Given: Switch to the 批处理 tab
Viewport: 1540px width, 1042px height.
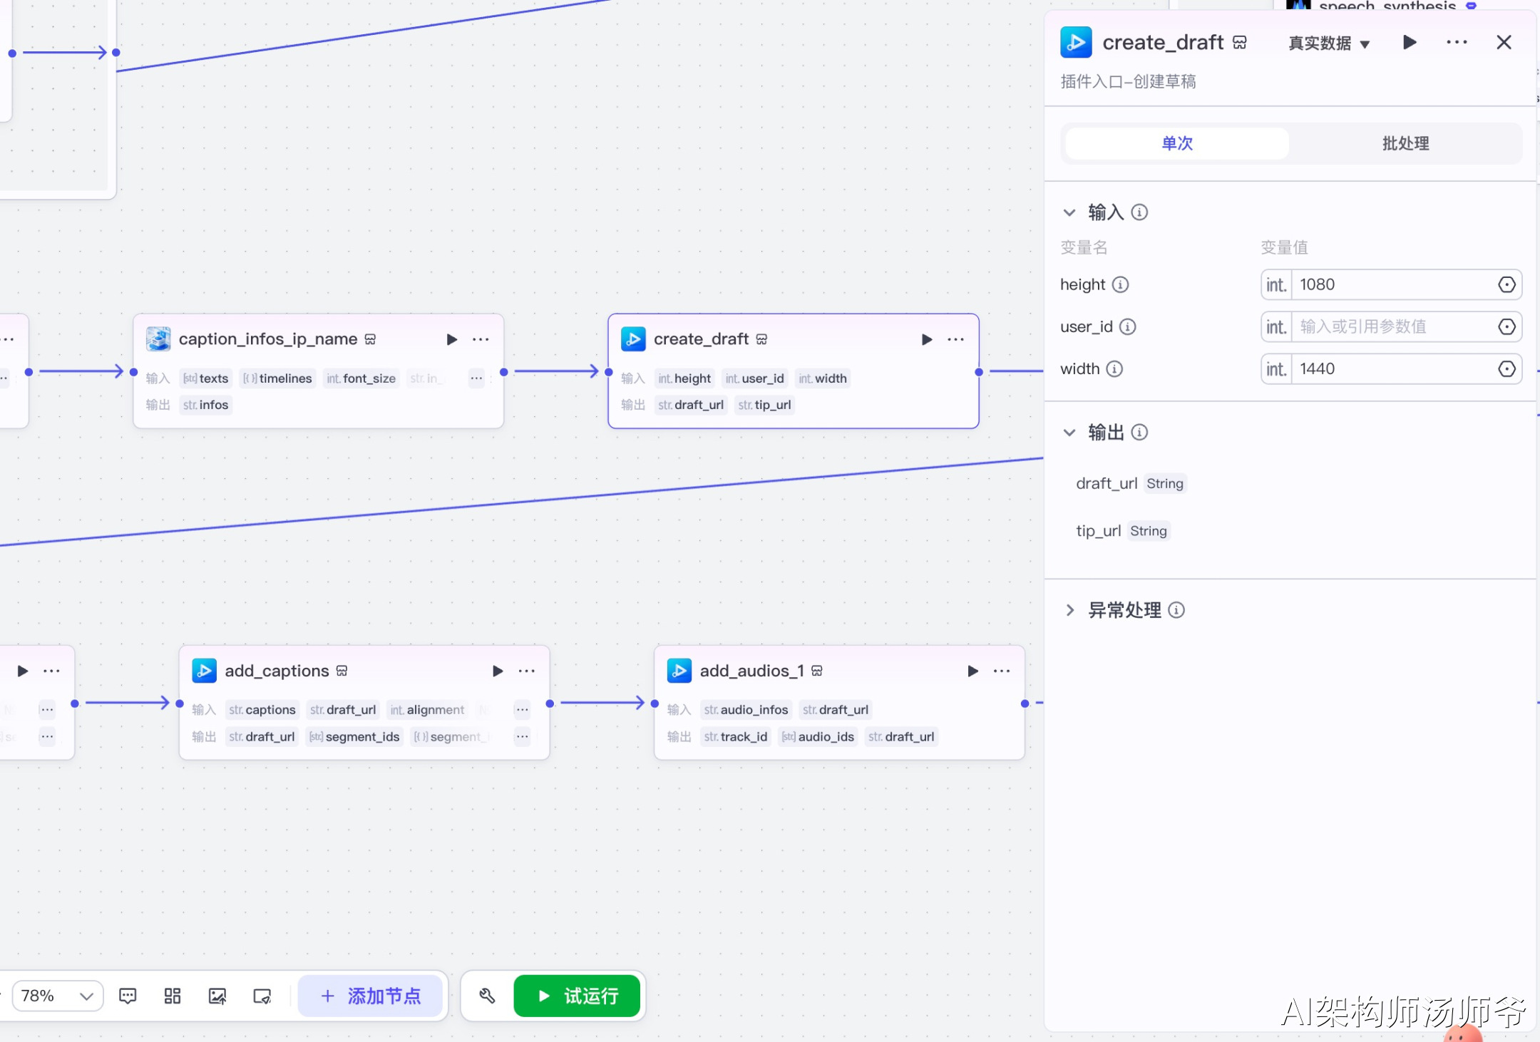Looking at the screenshot, I should (x=1405, y=143).
